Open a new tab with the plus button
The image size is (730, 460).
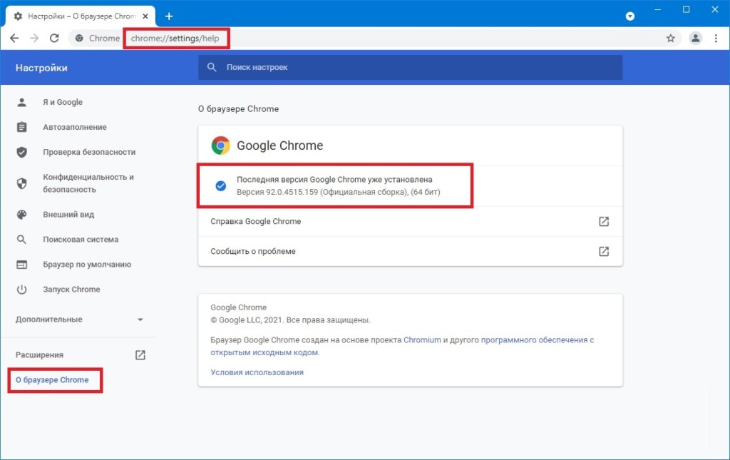169,16
